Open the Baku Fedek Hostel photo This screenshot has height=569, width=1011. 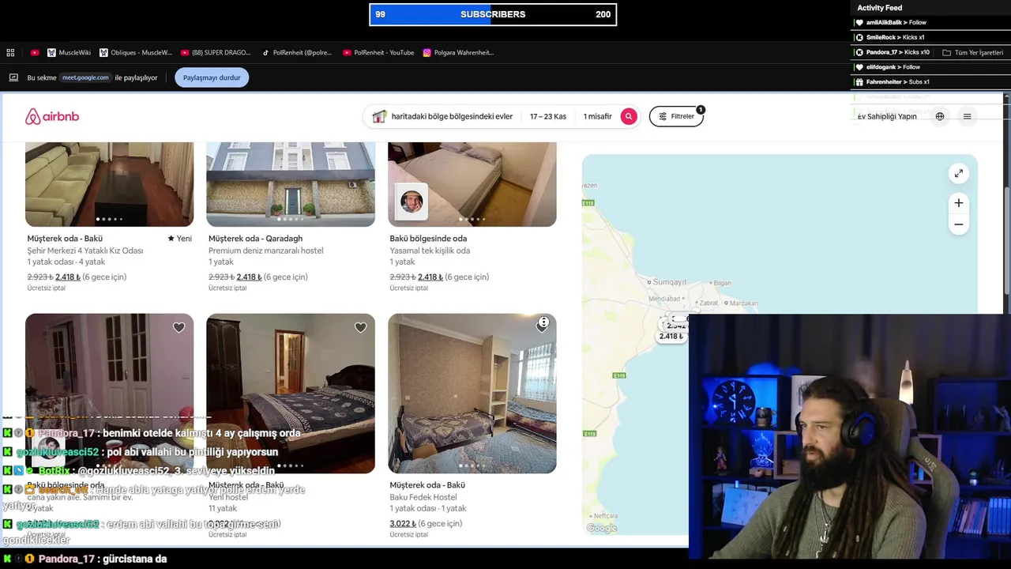pos(472,394)
